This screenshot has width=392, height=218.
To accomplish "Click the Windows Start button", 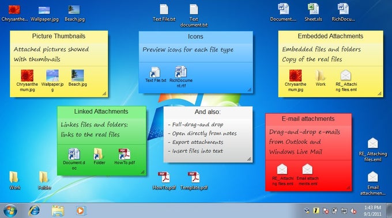I will tap(10, 211).
